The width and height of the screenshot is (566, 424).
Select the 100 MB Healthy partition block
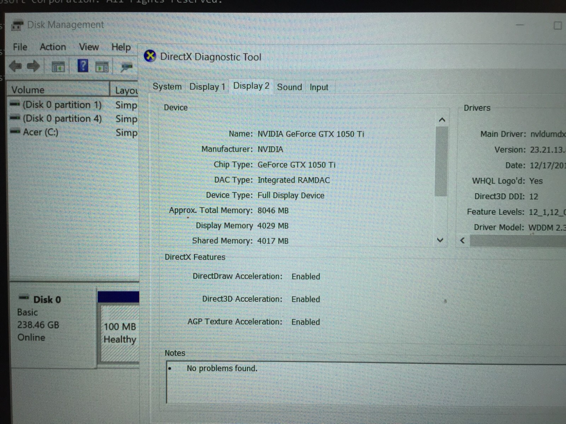120,333
